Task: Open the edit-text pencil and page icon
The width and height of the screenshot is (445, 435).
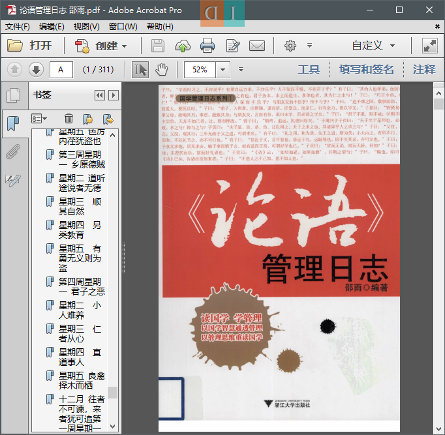Action: click(232, 46)
